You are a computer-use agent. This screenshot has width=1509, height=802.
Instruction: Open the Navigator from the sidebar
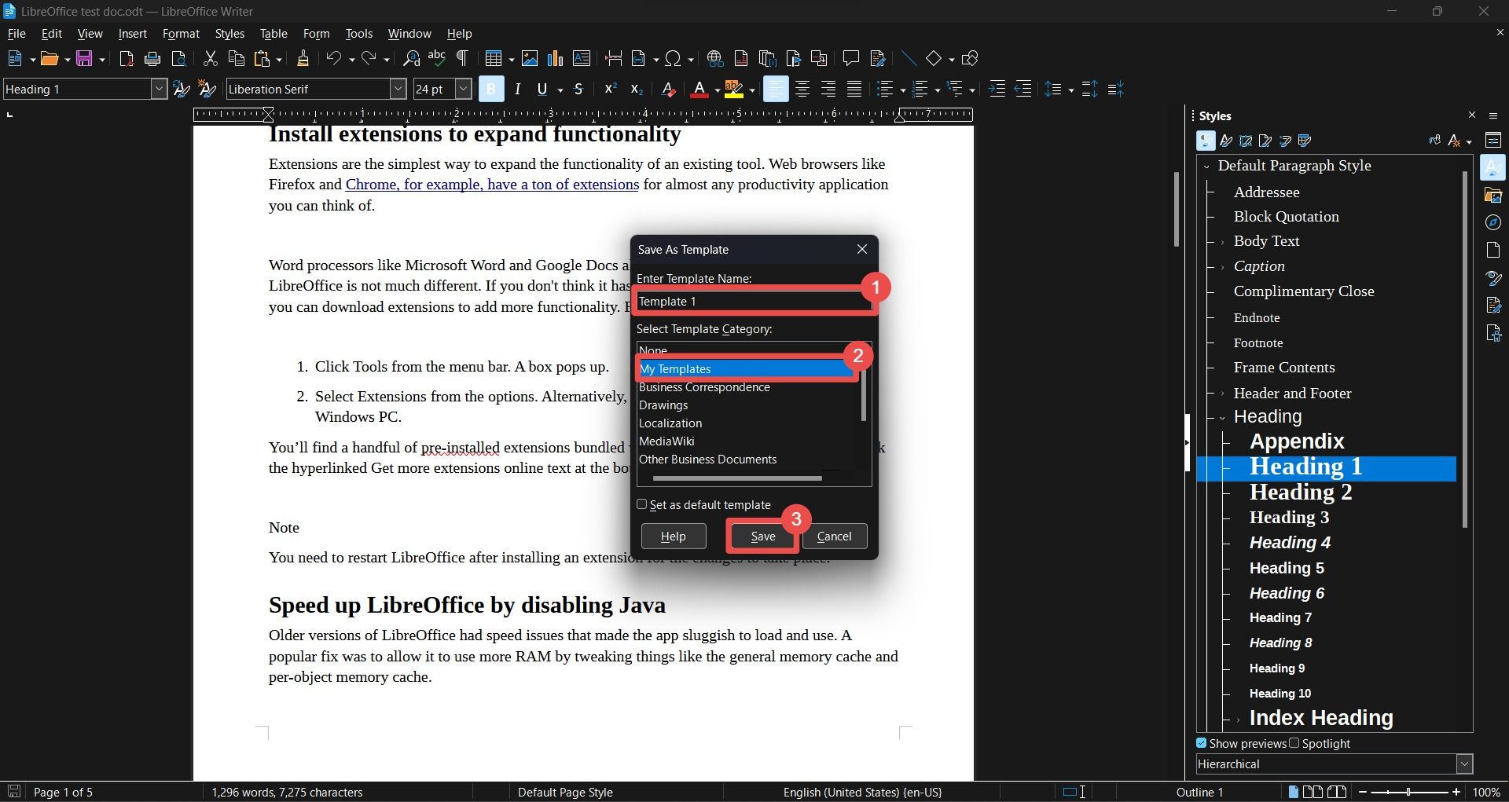pyautogui.click(x=1494, y=222)
